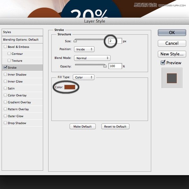The image size is (189, 189).
Task: Click the style preview thumbnail
Action: (x=172, y=78)
